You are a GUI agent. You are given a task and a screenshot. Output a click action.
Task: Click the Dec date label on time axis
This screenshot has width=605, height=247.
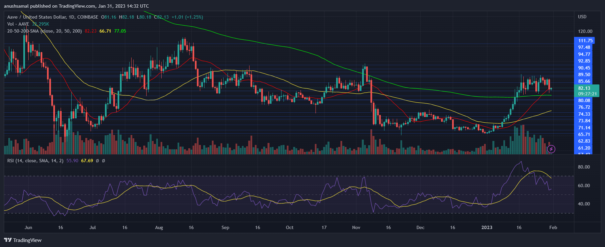420,227
